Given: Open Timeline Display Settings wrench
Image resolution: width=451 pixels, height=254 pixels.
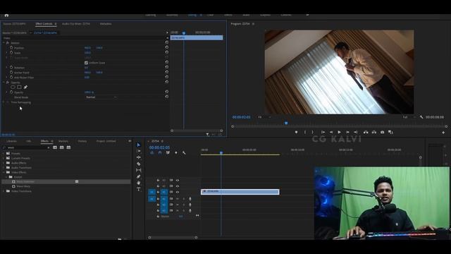Looking at the screenshot, I should [184, 152].
